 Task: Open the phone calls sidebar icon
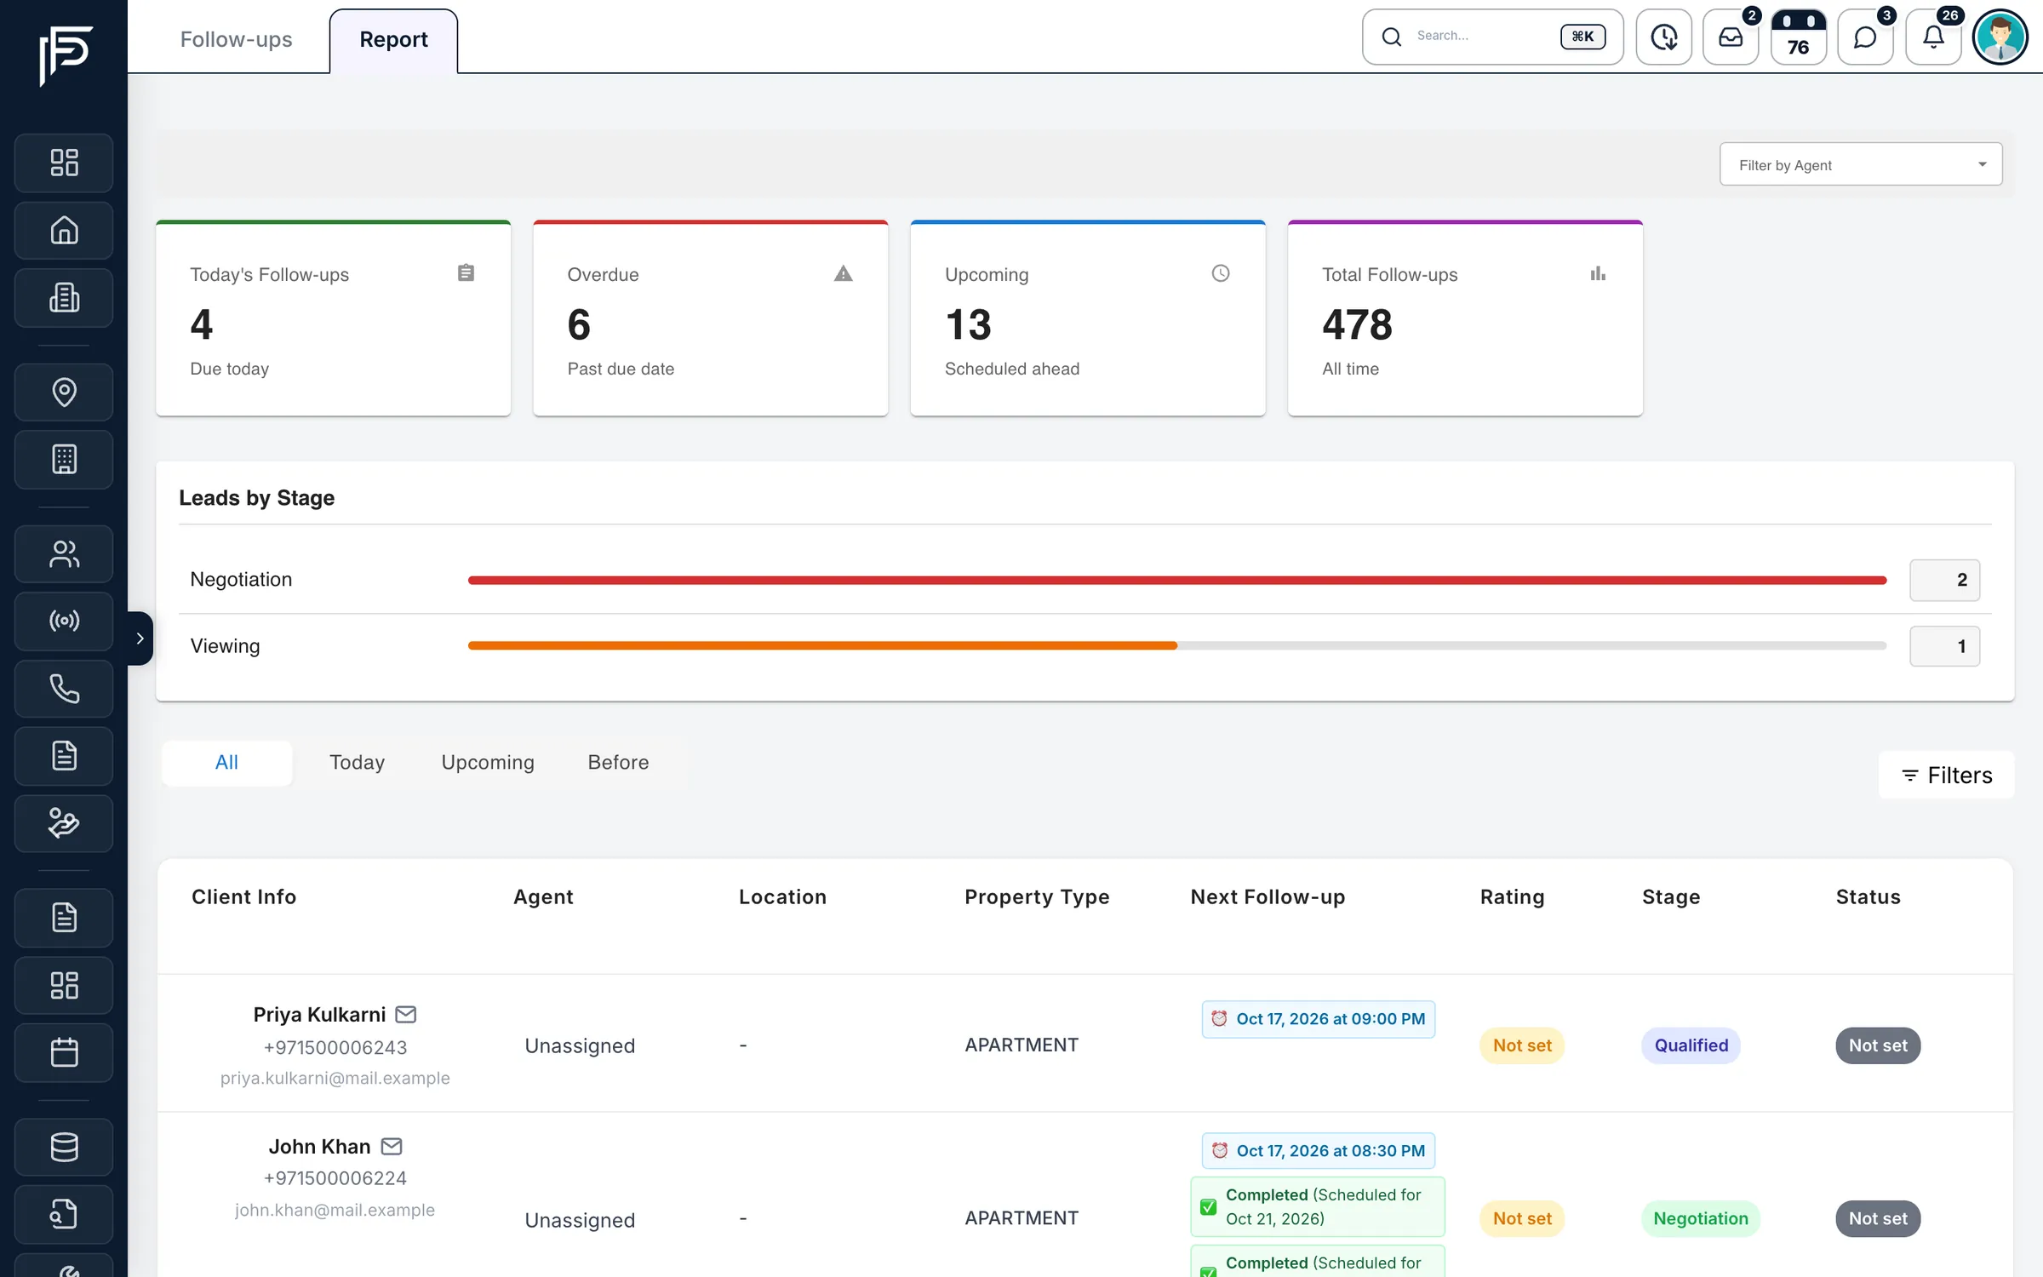point(64,688)
